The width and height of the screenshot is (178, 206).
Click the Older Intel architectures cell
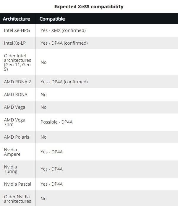[17, 62]
